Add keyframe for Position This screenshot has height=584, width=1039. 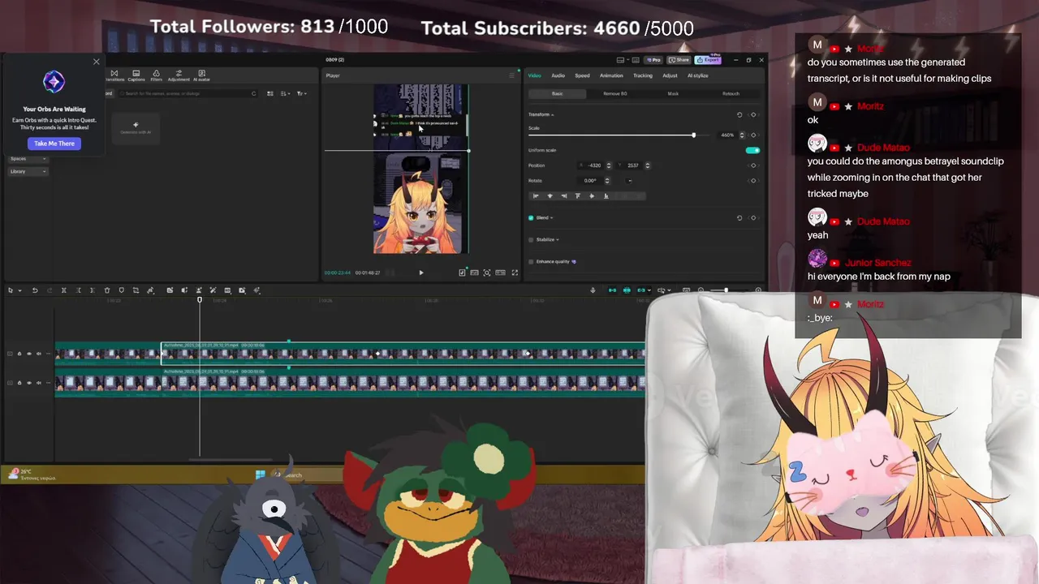tap(753, 165)
